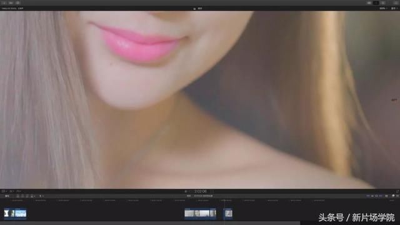Click the append clip icon
Viewport: 400px width, 225px height.
(27, 196)
